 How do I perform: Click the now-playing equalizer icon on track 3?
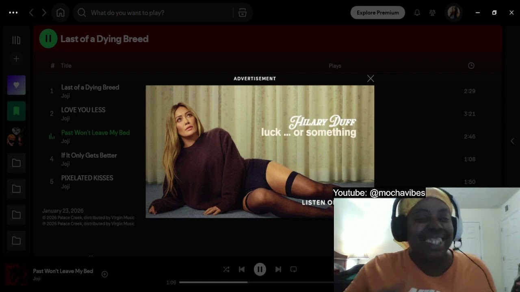pos(52,137)
